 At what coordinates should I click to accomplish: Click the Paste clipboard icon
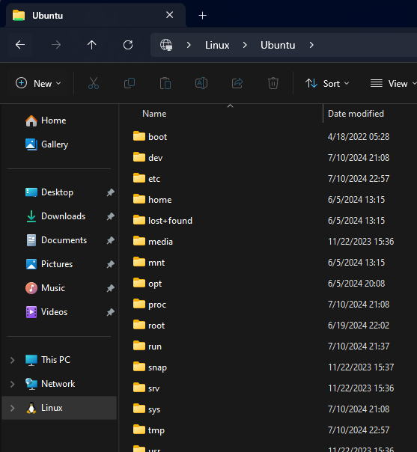[x=165, y=83]
